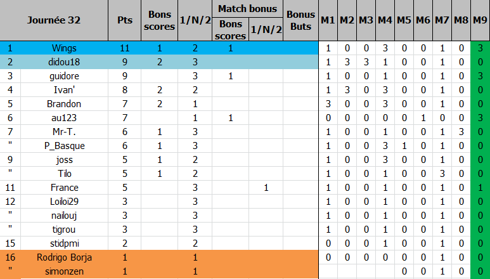Click the Pts column header
Viewport: 490px width, 279px height.
[x=124, y=20]
